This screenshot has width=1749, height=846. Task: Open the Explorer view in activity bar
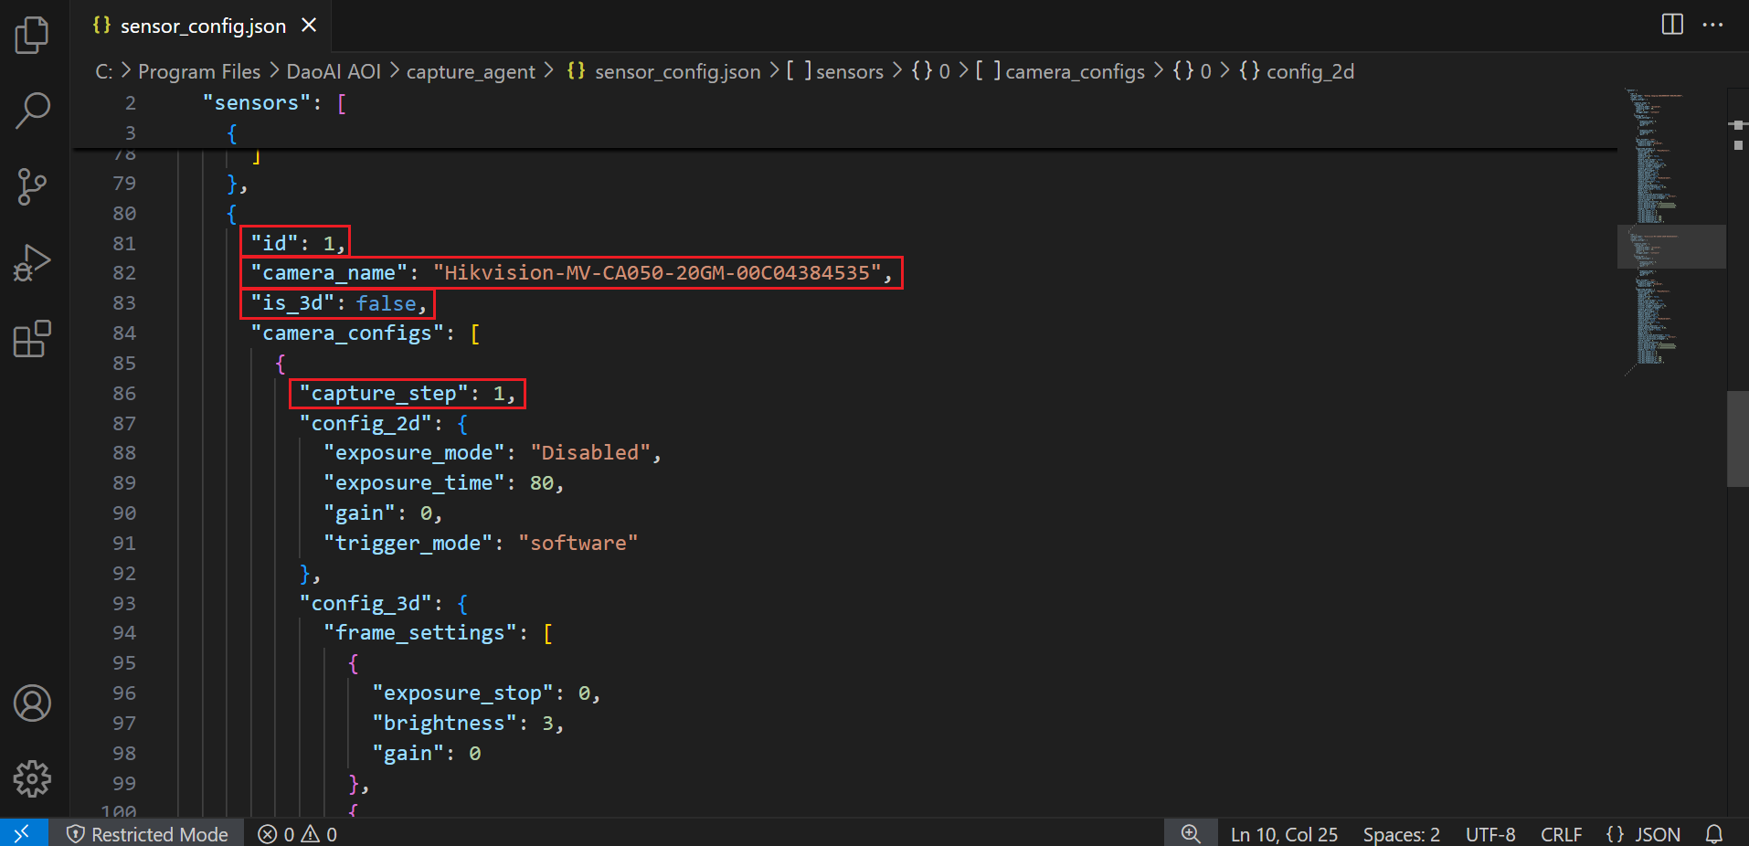pos(32,36)
